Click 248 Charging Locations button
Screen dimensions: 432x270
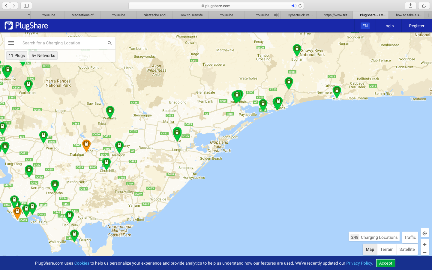click(374, 237)
